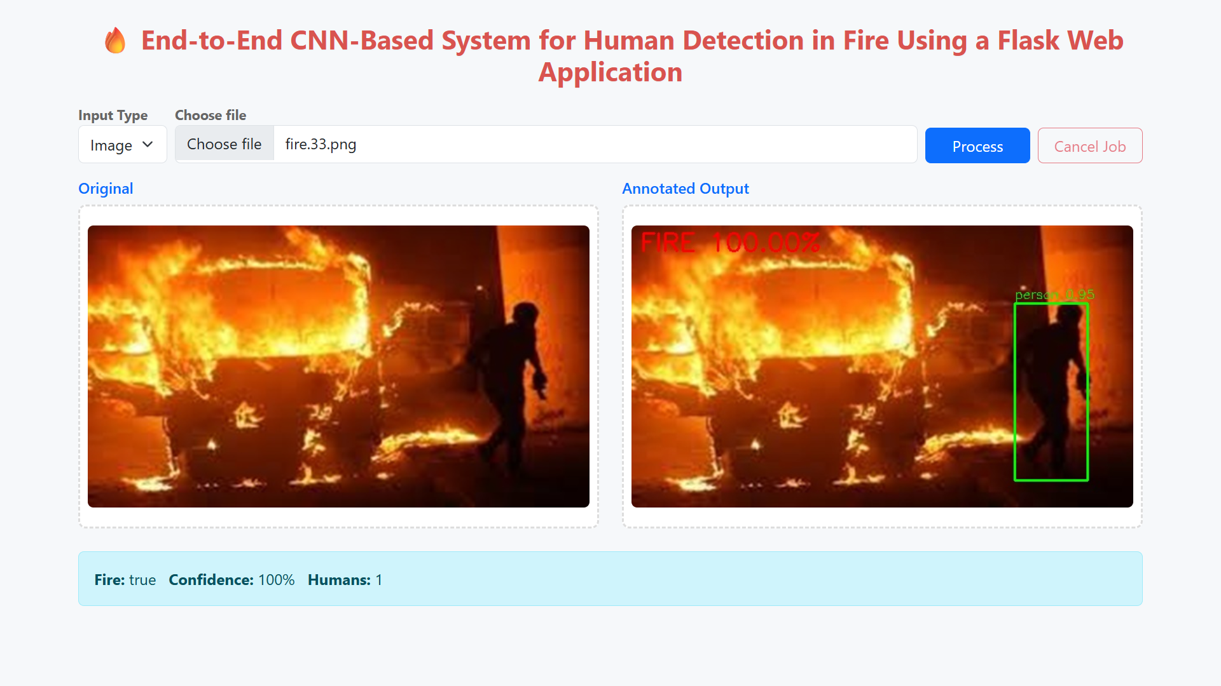The height and width of the screenshot is (686, 1221).
Task: Click the Annotated Output heading
Action: pyautogui.click(x=686, y=189)
